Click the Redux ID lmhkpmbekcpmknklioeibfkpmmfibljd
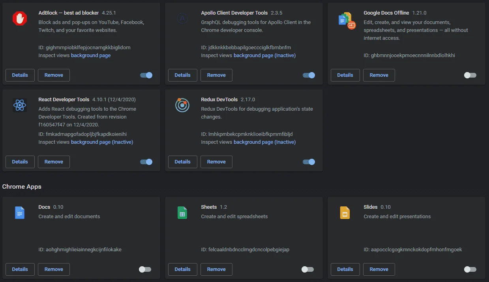 tap(247, 134)
